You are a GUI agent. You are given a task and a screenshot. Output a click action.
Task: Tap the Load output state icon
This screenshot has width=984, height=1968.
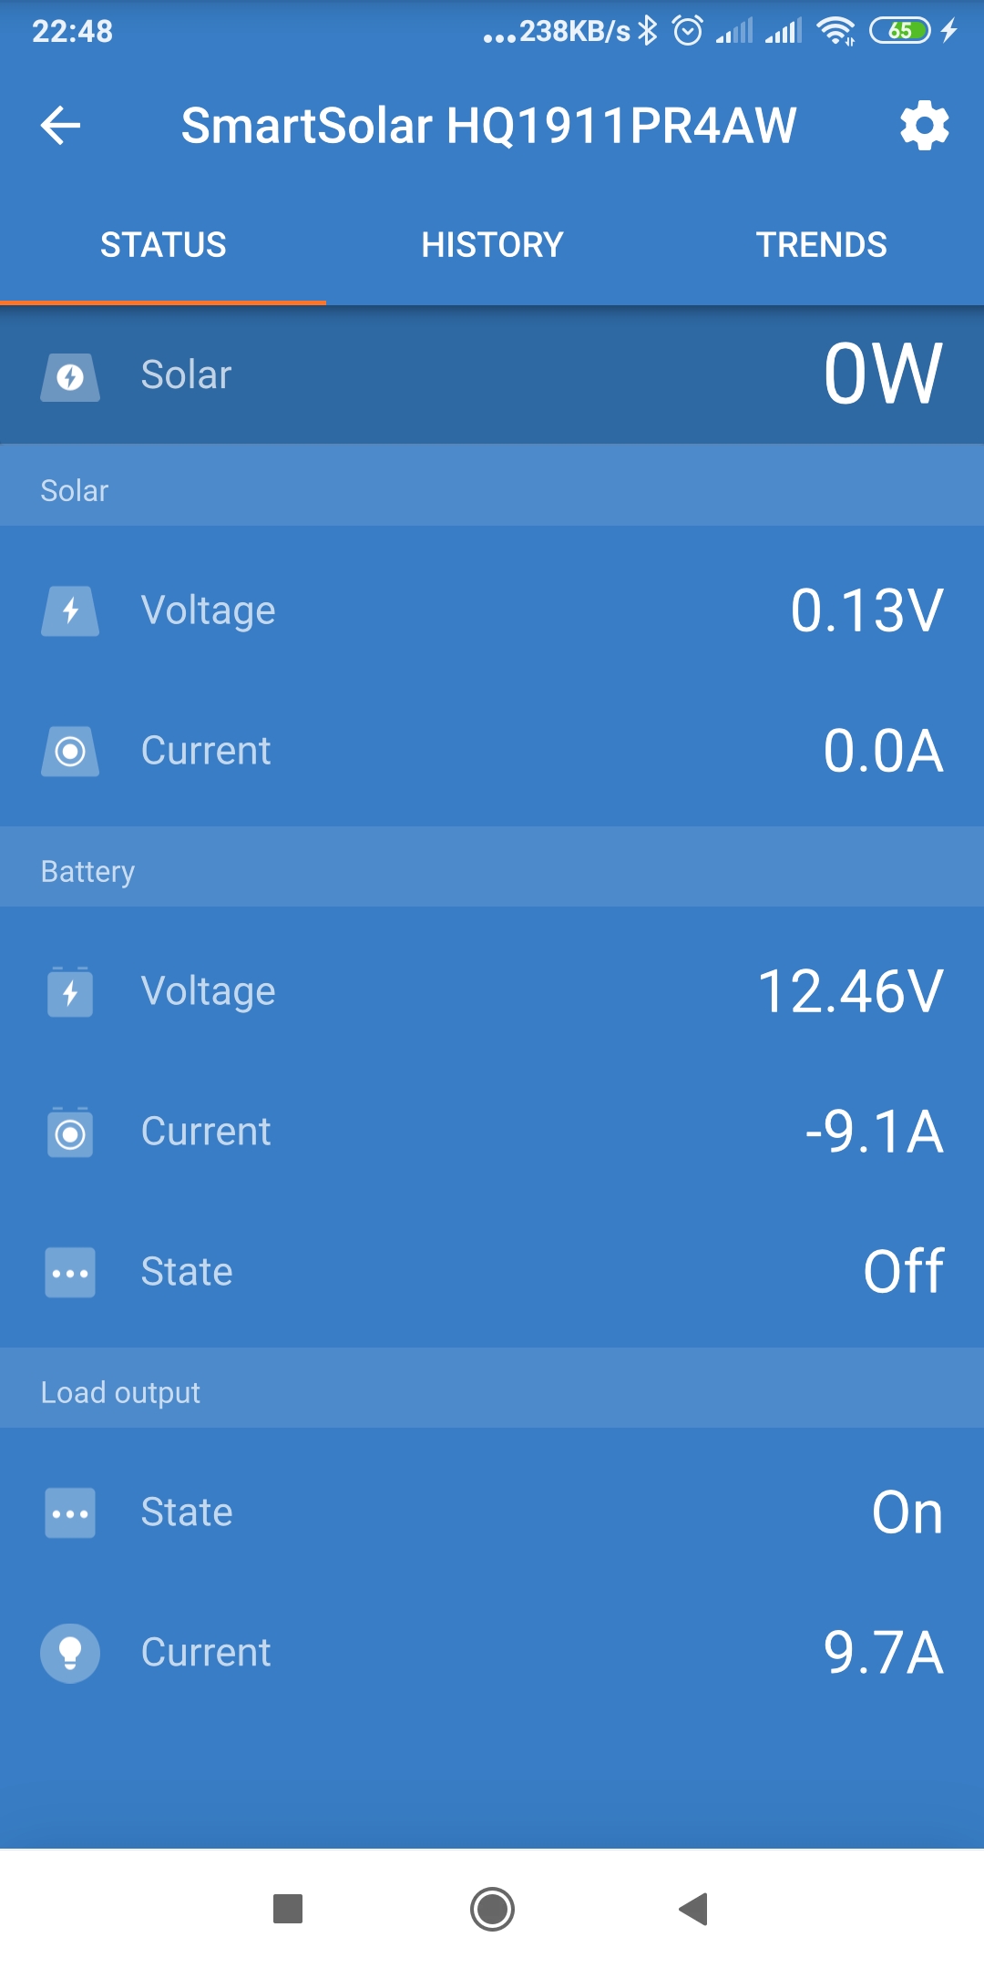(70, 1513)
